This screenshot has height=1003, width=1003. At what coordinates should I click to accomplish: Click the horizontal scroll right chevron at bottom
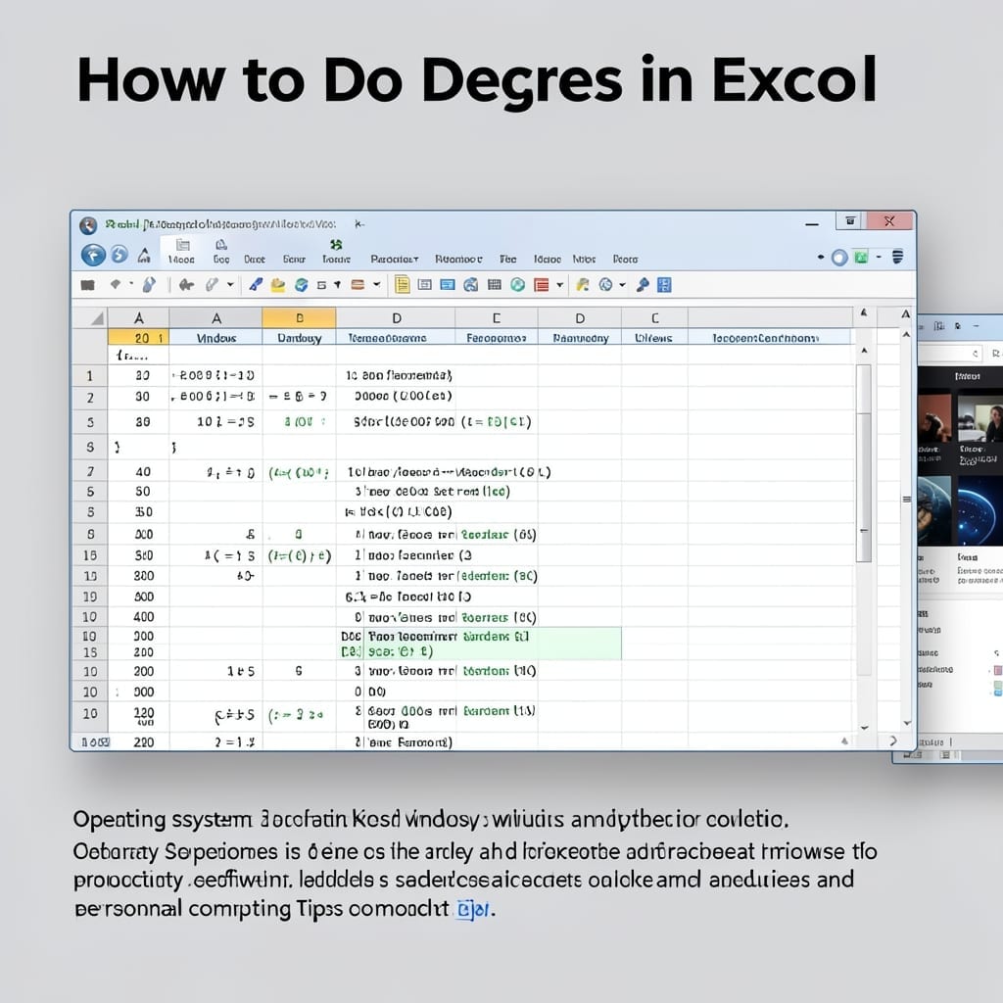pyautogui.click(x=893, y=740)
